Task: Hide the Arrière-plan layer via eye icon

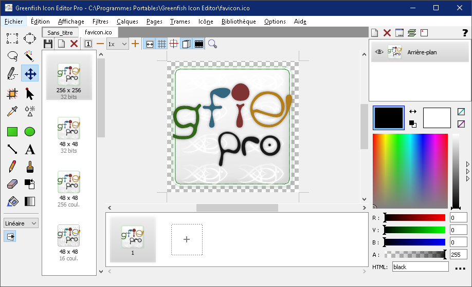Action: point(379,52)
